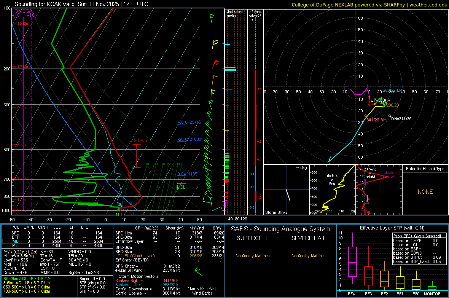Click the red wind barb near 200 mb
The image size is (449, 298).
click(215, 65)
